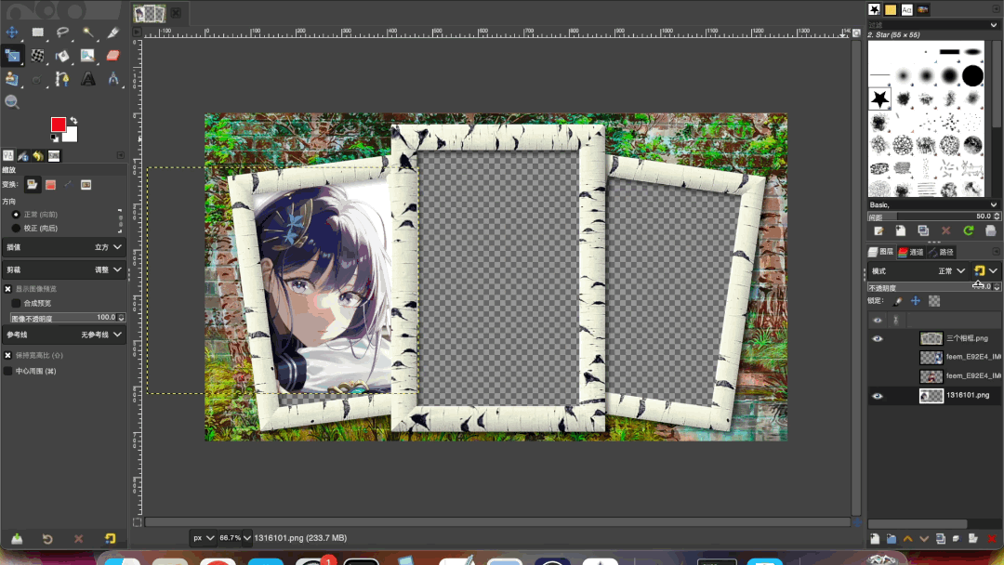Screen dimensions: 1004x565
Task: Lower the selected layer with down arrow
Action: pyautogui.click(x=924, y=539)
